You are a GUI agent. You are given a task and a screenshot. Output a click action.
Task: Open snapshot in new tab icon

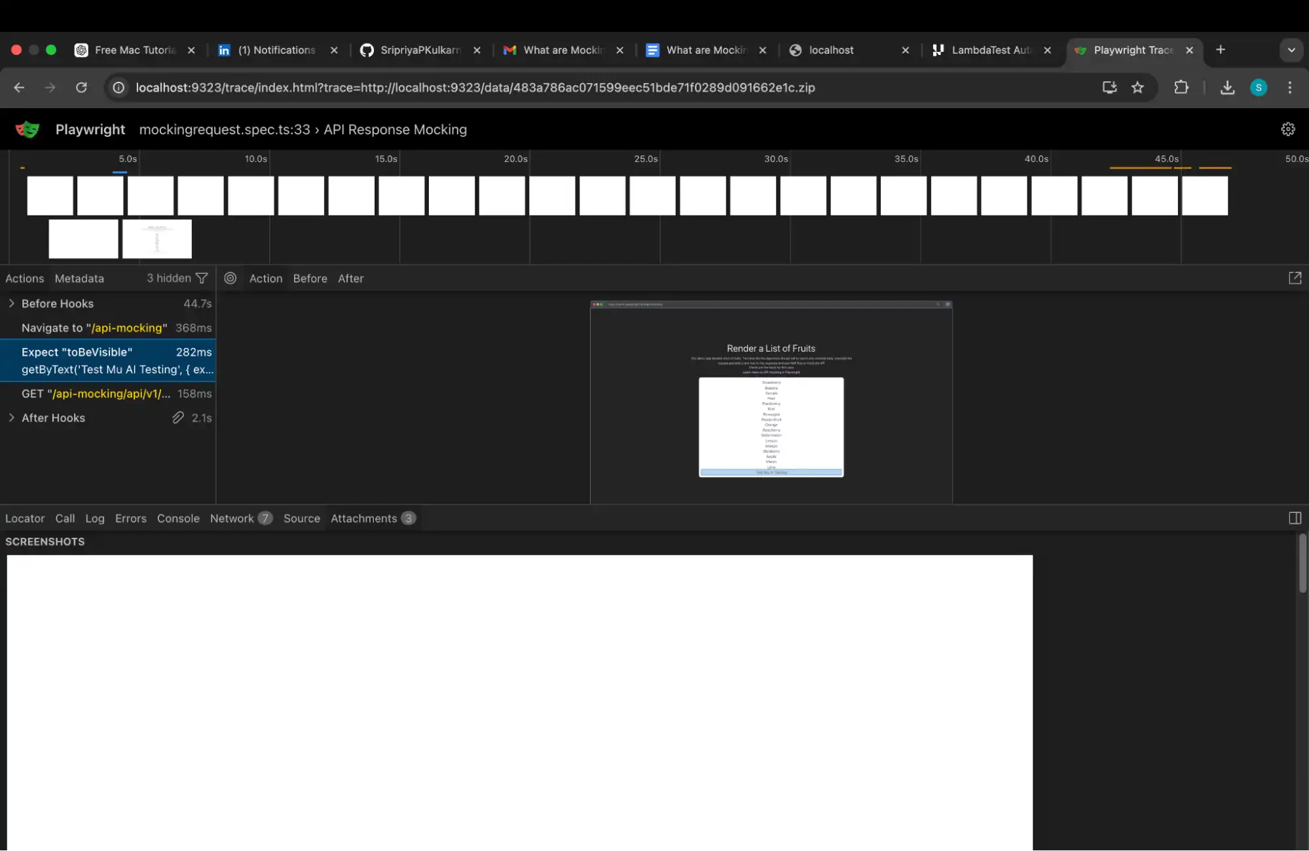pos(1295,278)
